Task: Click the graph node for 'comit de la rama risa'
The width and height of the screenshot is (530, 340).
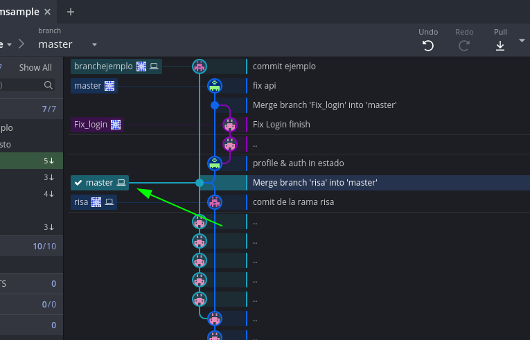Action: [215, 202]
